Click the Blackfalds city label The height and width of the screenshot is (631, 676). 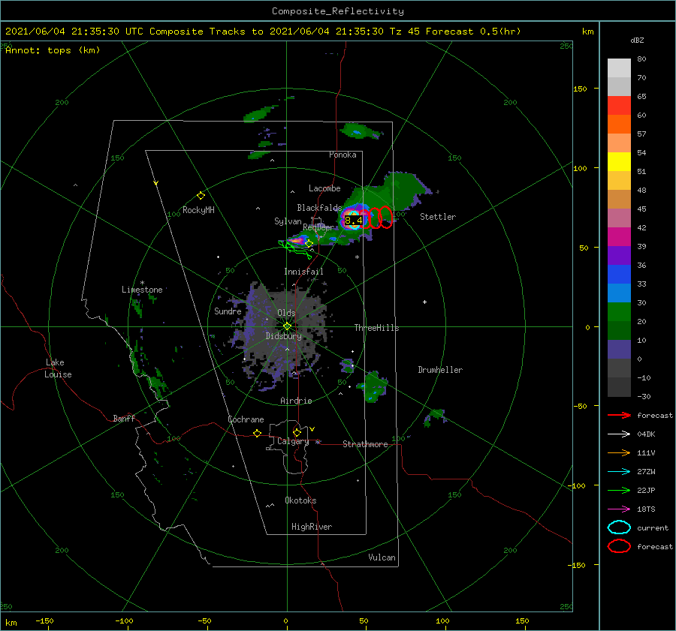tap(319, 208)
